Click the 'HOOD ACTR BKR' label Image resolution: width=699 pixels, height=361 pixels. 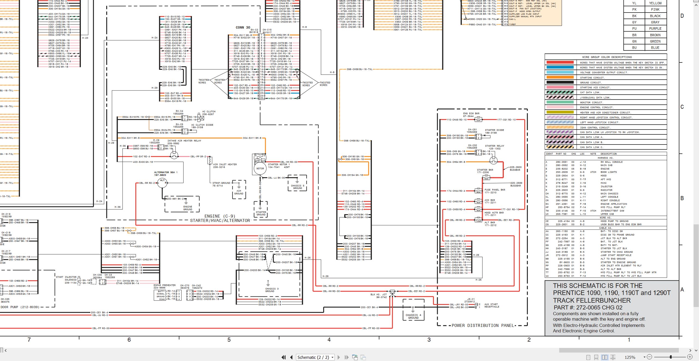[494, 213]
